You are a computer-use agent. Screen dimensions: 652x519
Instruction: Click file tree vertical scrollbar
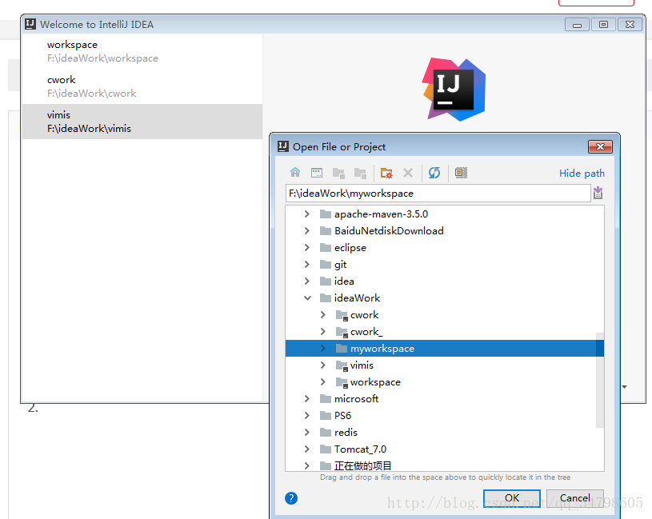600,379
